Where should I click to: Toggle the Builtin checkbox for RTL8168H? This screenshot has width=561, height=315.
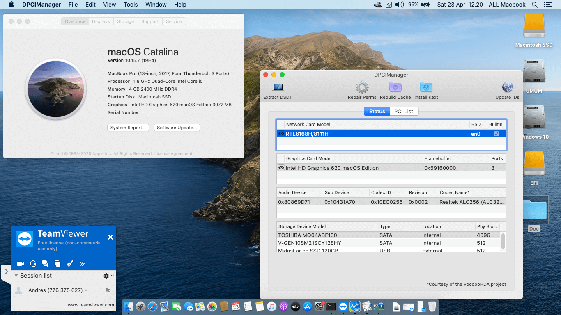click(497, 133)
